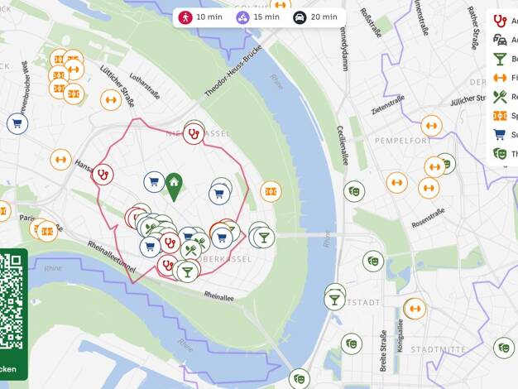
Task: Open bar marker near Altstadt riverside
Action: (x=334, y=300)
